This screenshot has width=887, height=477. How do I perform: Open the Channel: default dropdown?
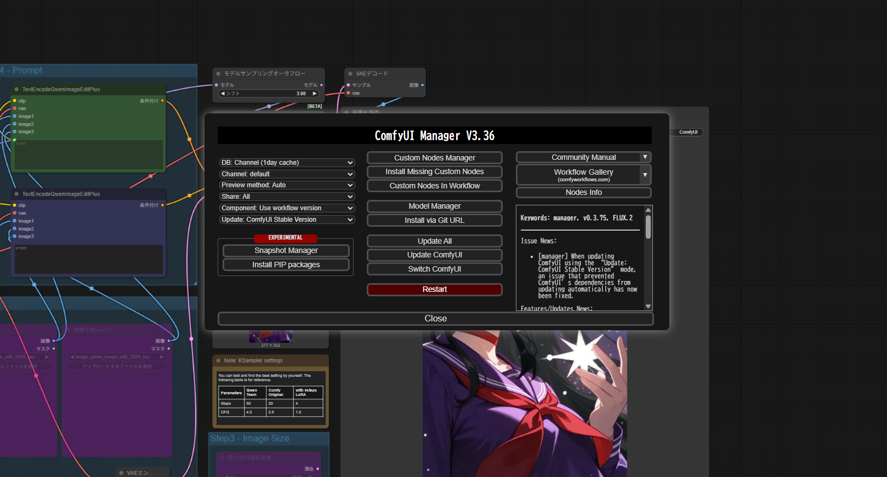click(x=287, y=174)
